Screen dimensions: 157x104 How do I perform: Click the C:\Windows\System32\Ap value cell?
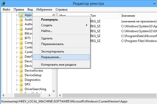tap(139, 26)
